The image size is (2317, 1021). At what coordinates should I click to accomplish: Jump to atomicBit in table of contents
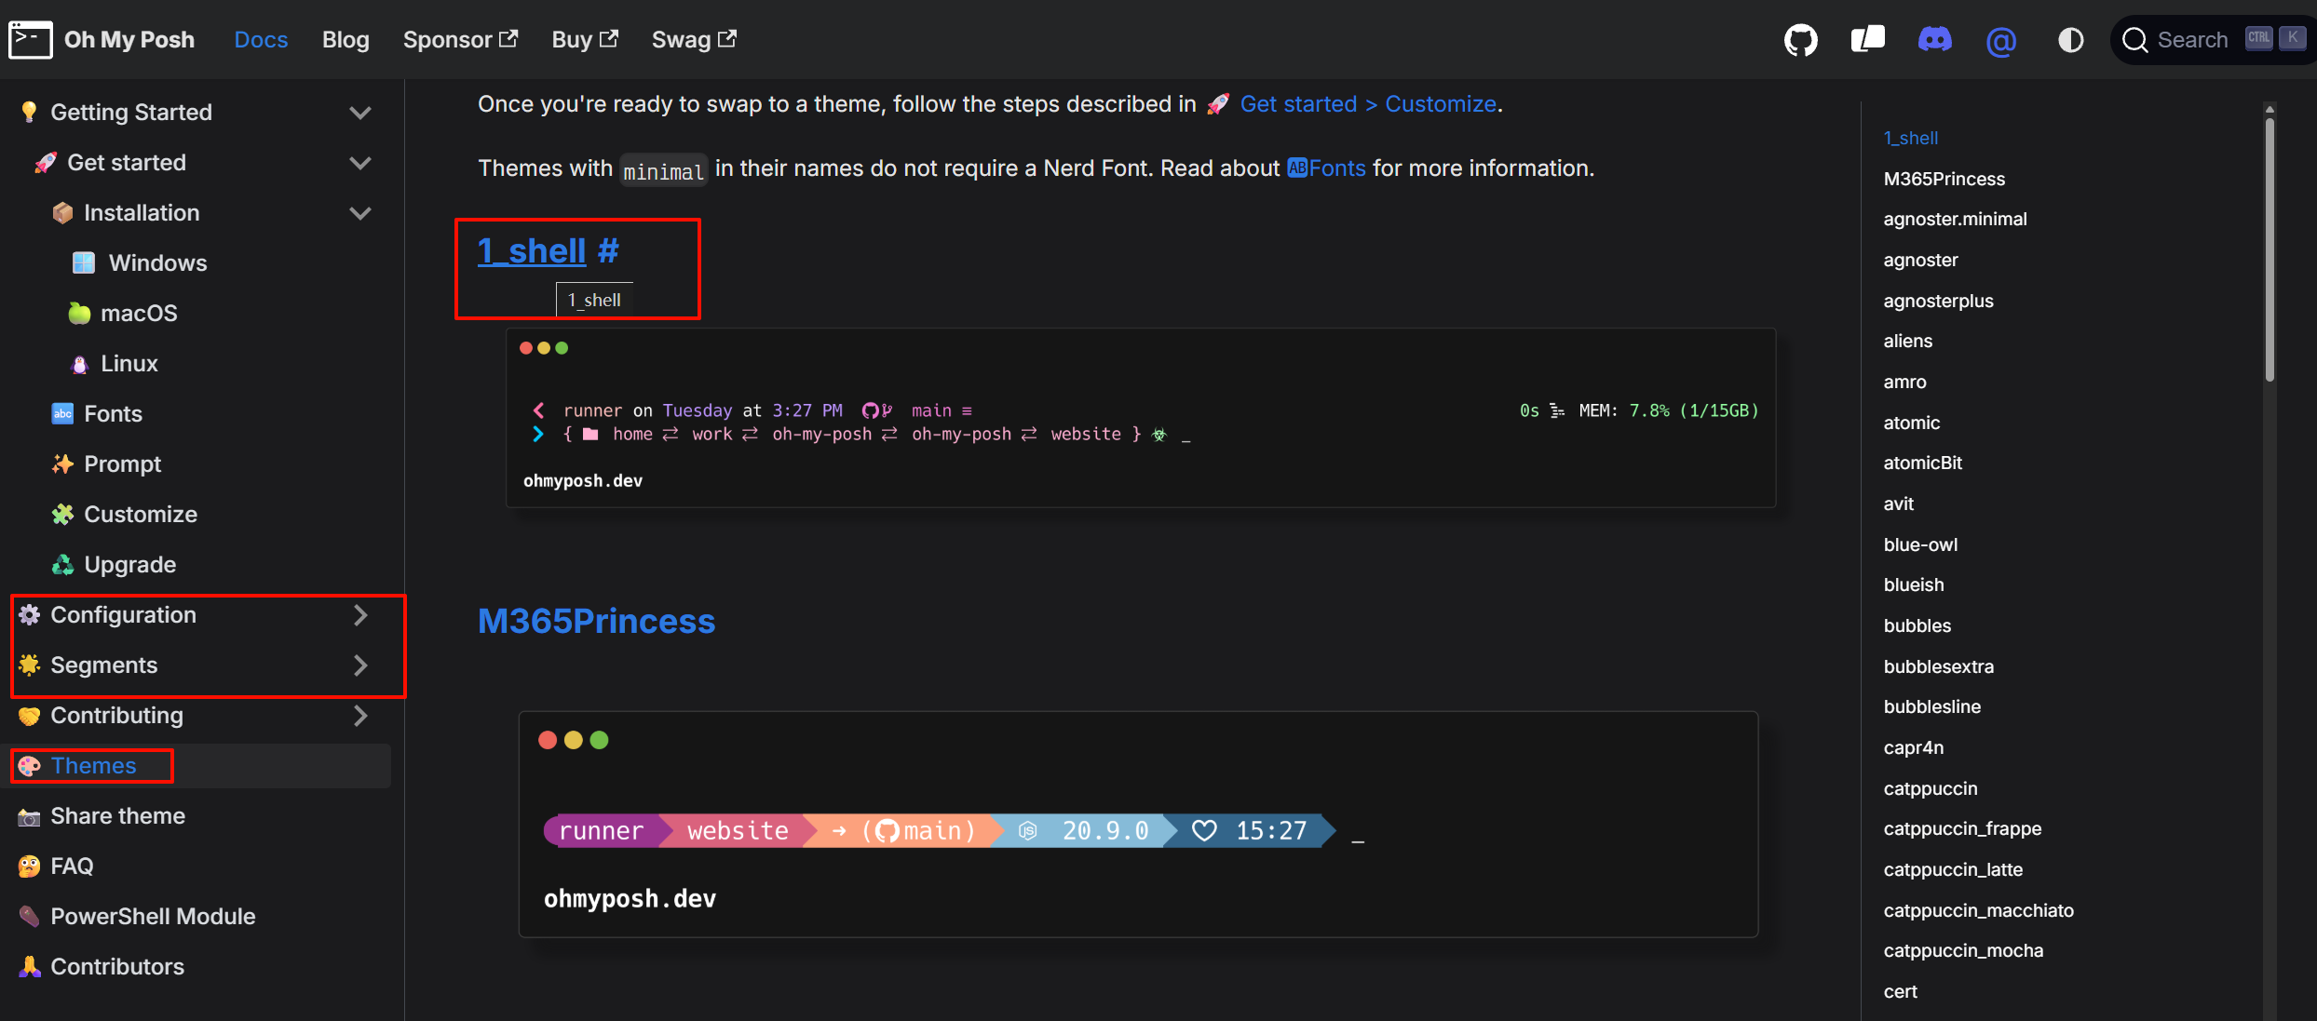point(1923,463)
